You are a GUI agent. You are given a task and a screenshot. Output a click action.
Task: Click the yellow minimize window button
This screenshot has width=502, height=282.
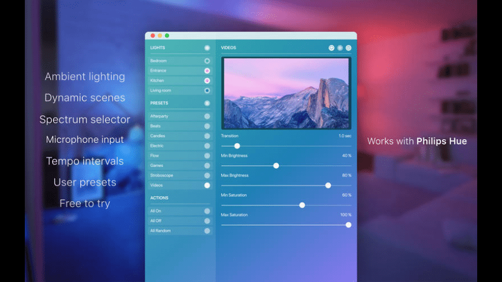[x=160, y=36]
